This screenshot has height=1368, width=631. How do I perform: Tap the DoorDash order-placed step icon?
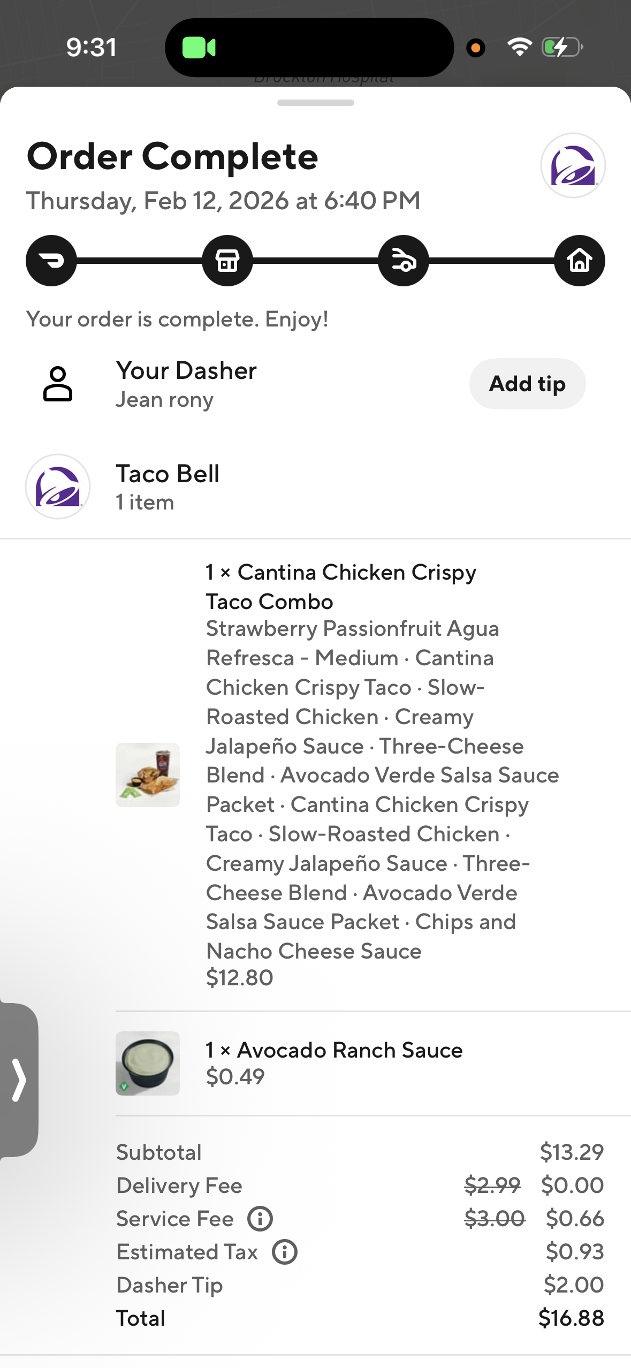coord(51,261)
